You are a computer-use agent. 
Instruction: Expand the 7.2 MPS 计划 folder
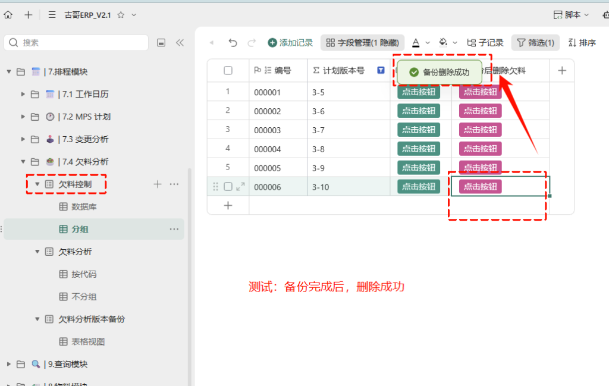point(23,117)
